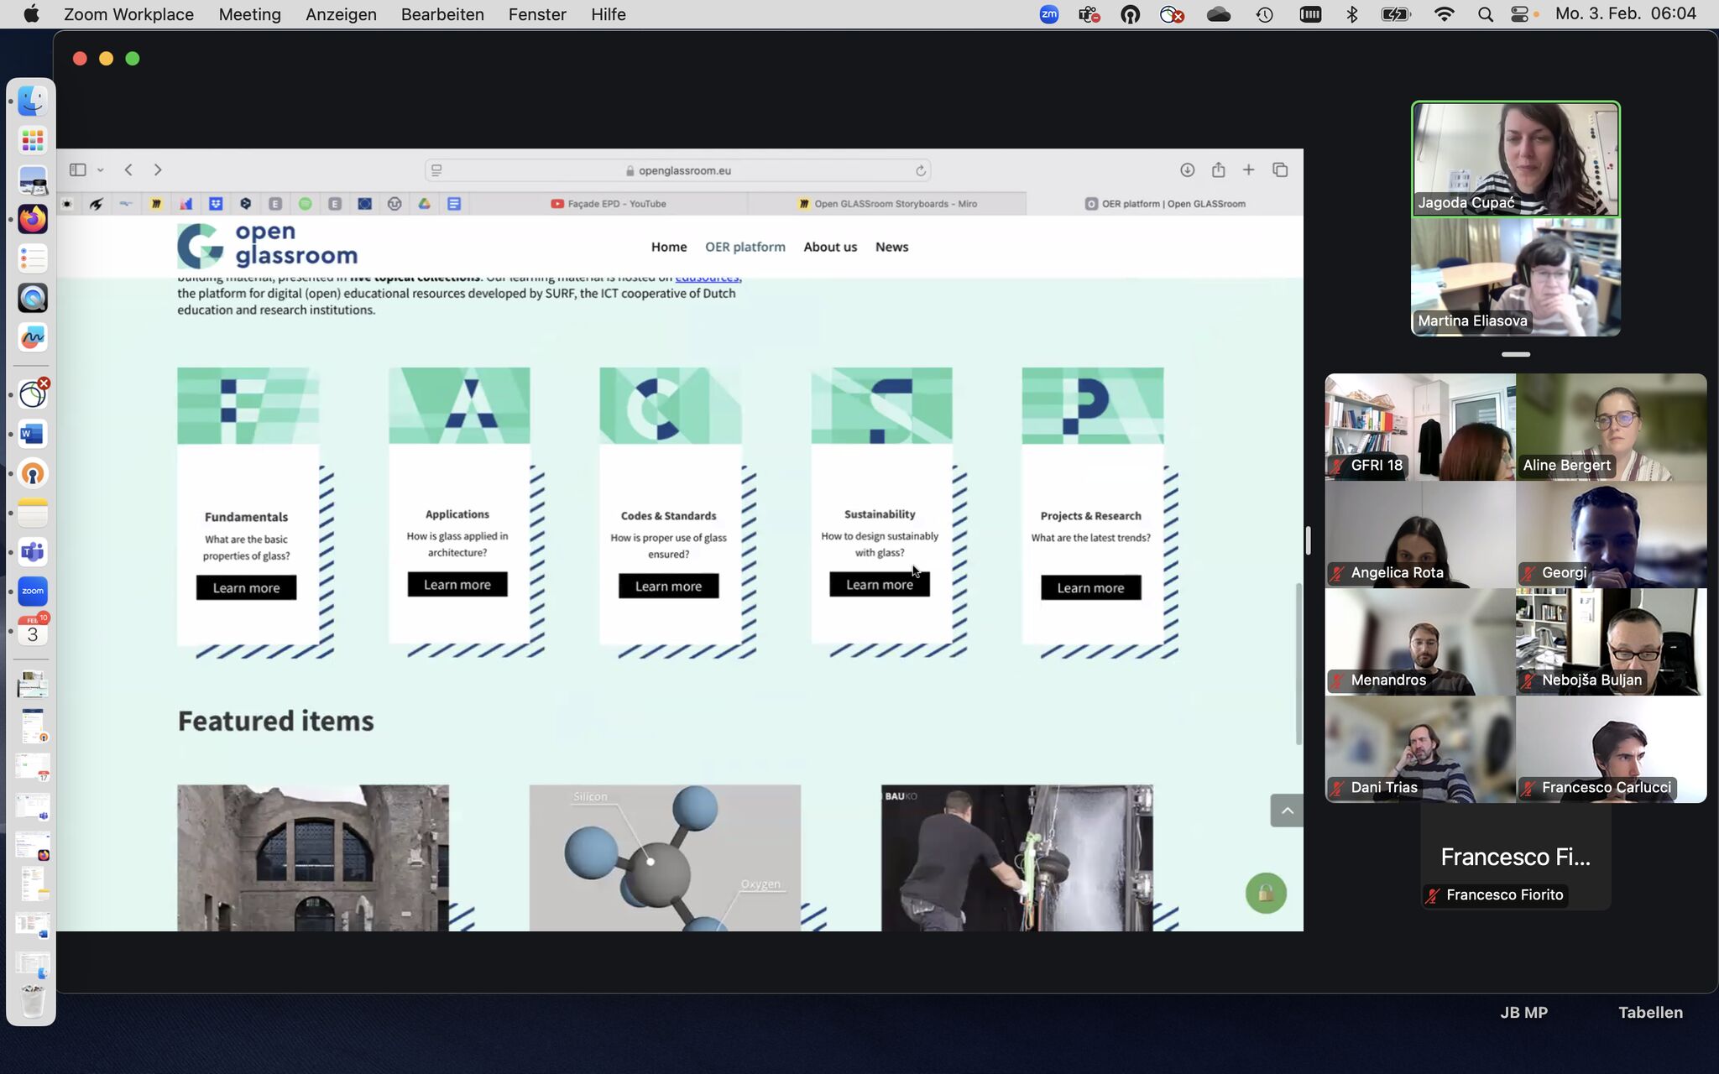Click the battery status icon

click(1395, 14)
